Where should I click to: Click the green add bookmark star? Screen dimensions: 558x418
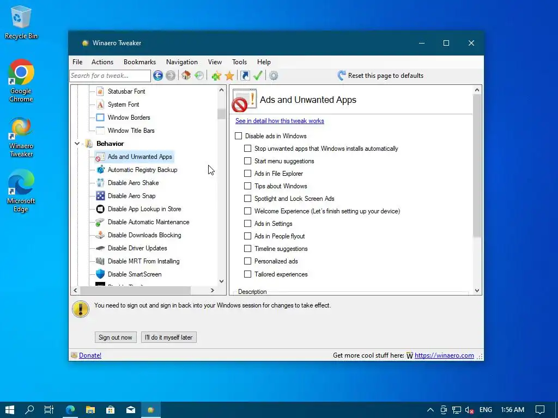click(216, 75)
